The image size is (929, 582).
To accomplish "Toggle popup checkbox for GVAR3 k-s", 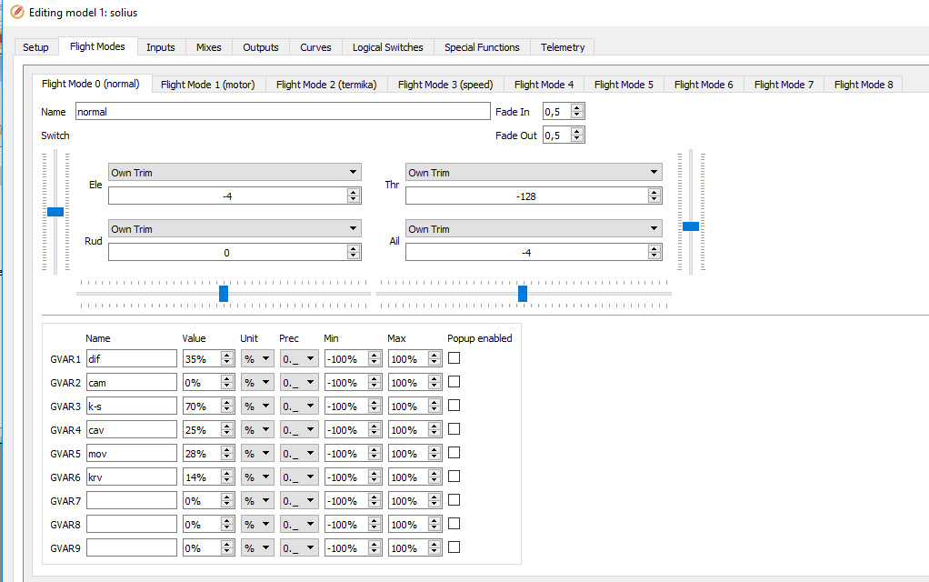I will pyautogui.click(x=455, y=406).
